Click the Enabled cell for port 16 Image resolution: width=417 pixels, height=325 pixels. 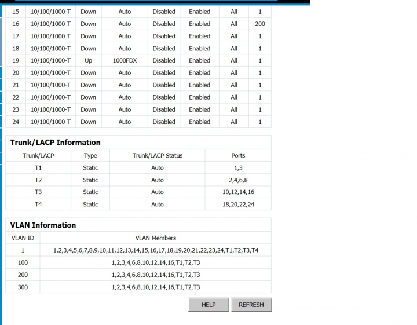tap(199, 24)
